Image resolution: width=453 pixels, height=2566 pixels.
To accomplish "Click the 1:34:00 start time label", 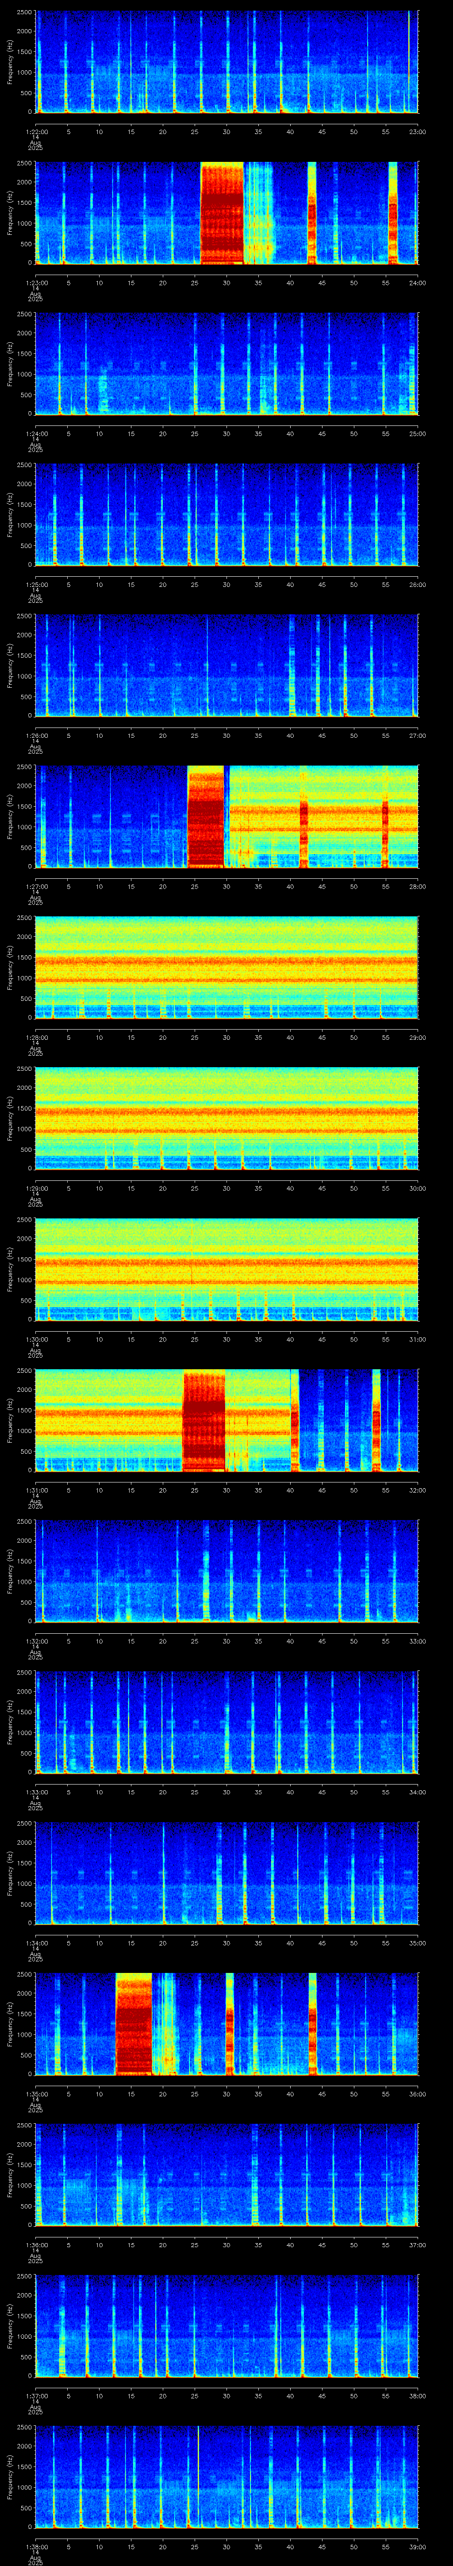I will pos(36,1943).
